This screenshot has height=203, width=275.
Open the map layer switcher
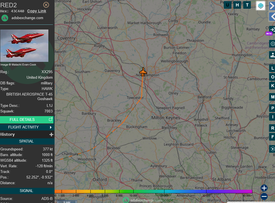260,6
